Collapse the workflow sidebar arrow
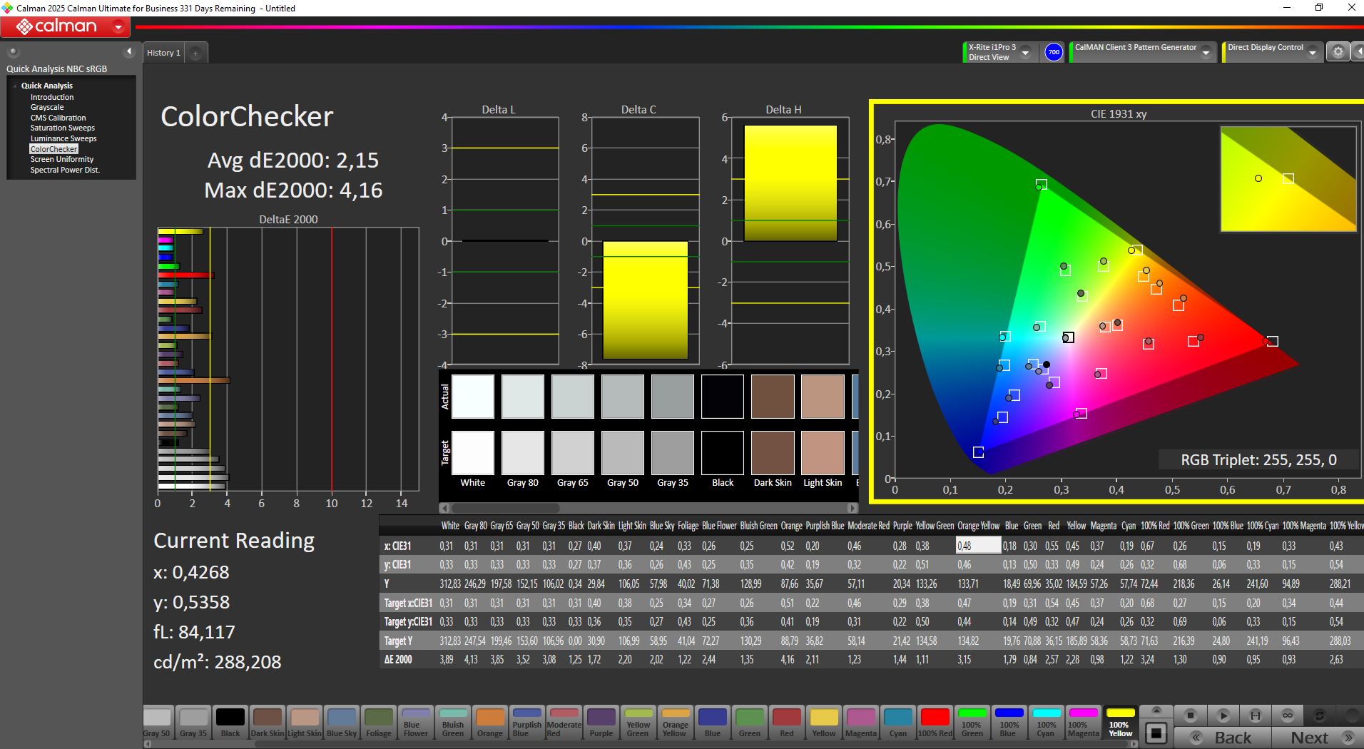This screenshot has width=1364, height=749. coord(129,51)
